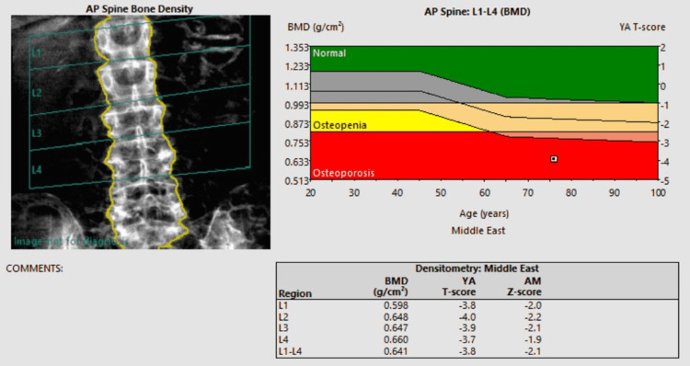The image size is (690, 366).
Task: Click the L1-L4 region row label in table
Action: tap(290, 351)
